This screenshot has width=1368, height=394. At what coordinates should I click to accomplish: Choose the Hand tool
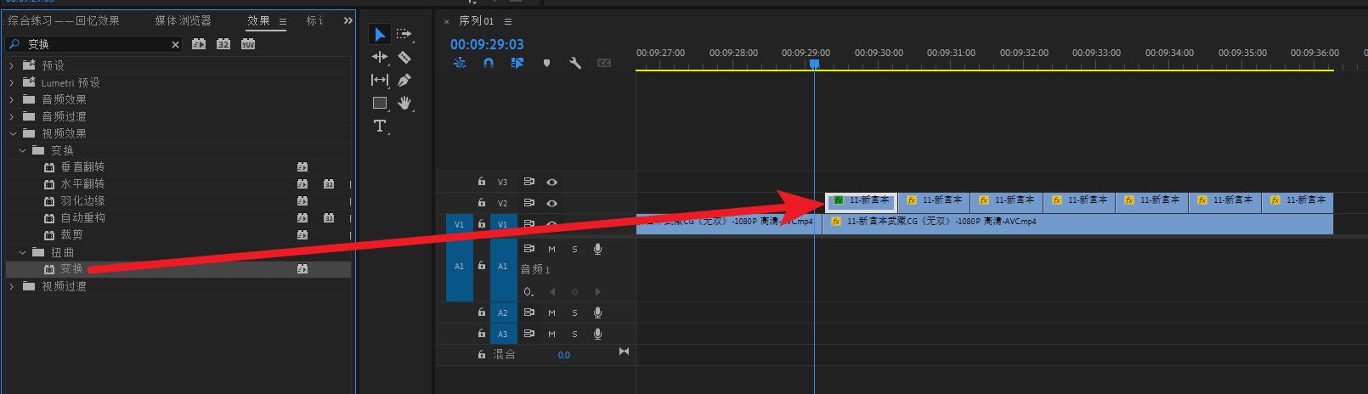(404, 103)
